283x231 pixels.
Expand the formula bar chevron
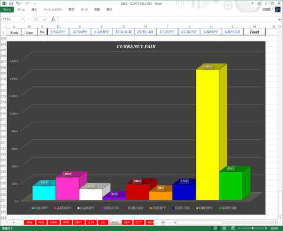coord(279,19)
